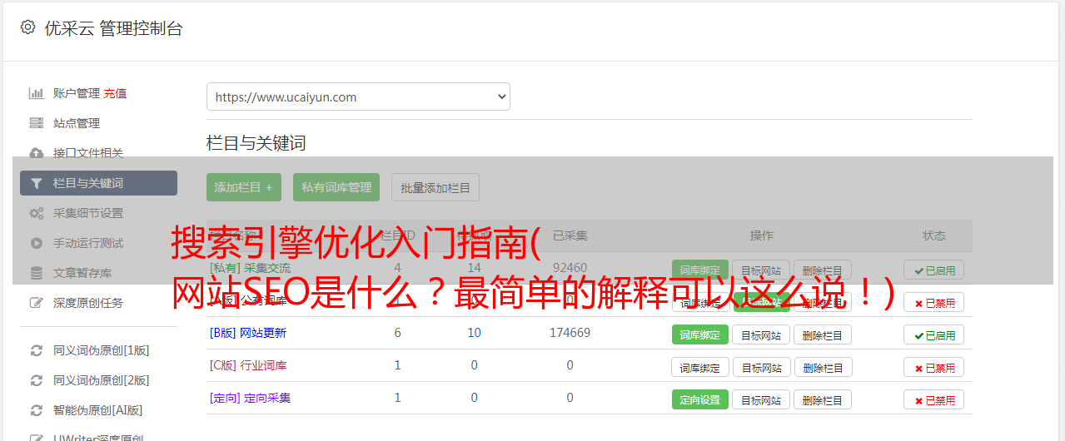Open 定向设置 for the 定向采集 row
This screenshot has width=1065, height=441.
700,399
